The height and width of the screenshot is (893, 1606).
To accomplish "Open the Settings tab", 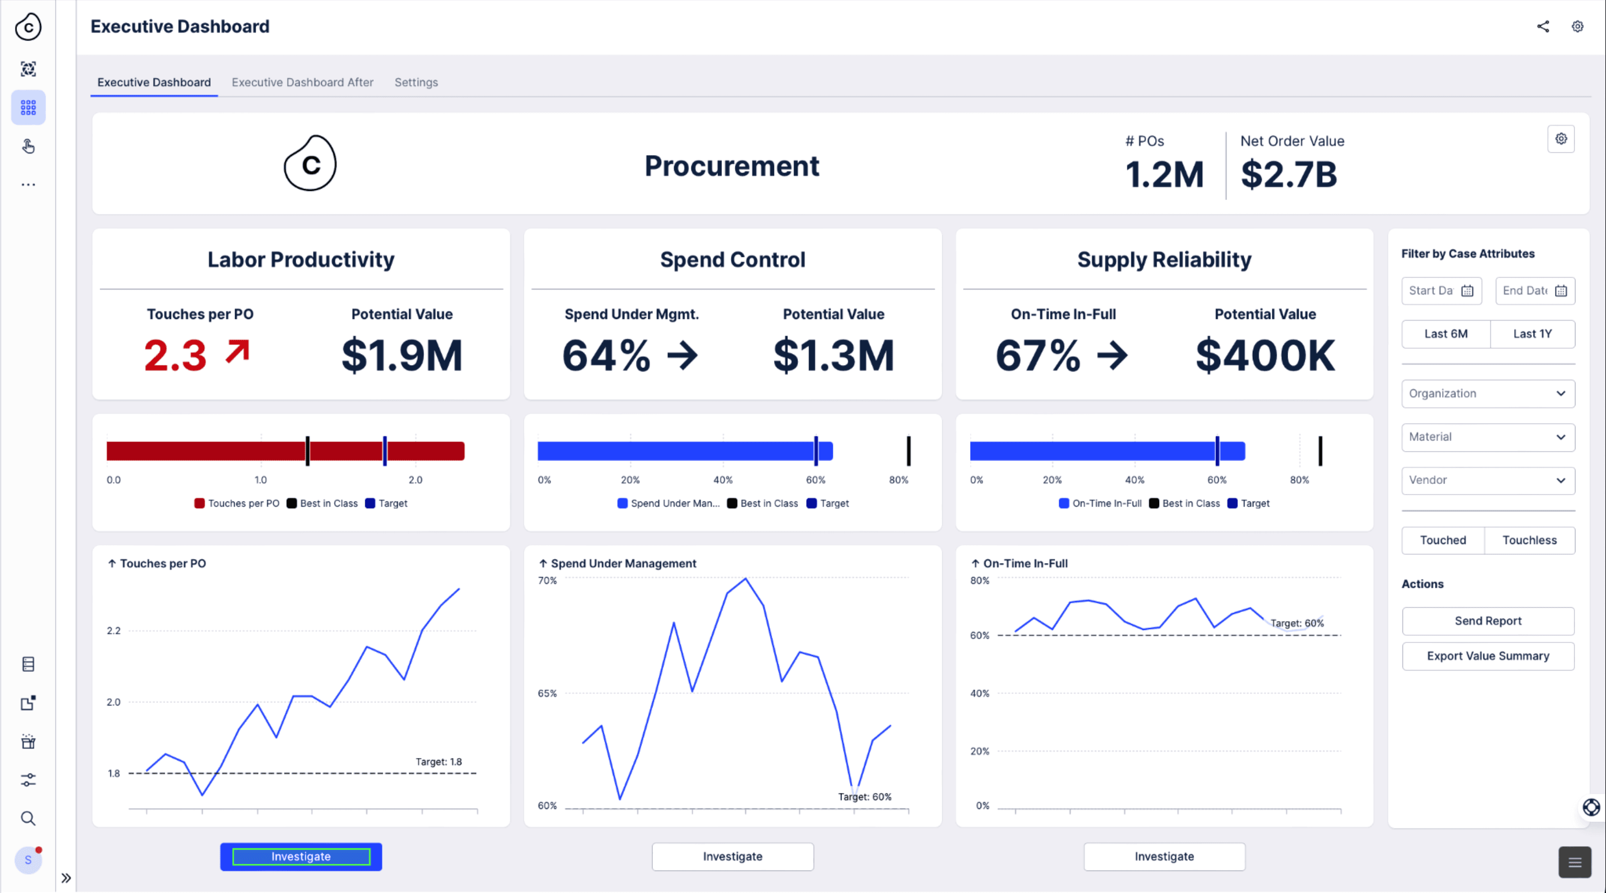I will pos(416,82).
